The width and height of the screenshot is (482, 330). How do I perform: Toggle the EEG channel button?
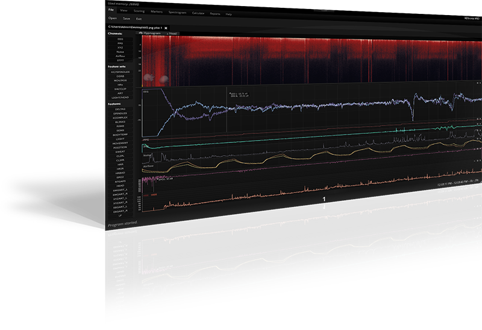click(120, 39)
